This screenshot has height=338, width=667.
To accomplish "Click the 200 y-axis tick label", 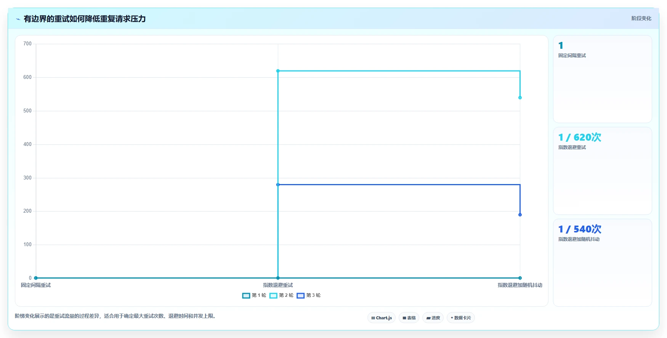I will [27, 211].
